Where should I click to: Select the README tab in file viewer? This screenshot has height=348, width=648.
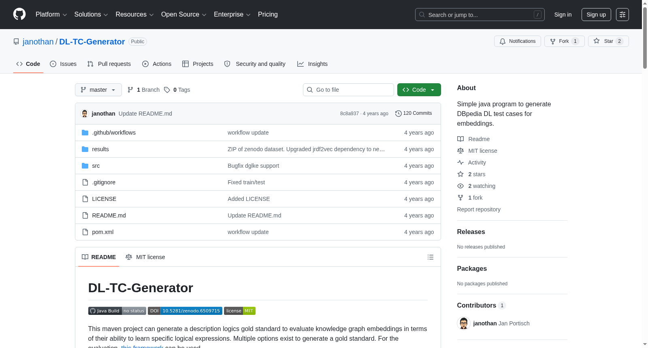(x=99, y=257)
